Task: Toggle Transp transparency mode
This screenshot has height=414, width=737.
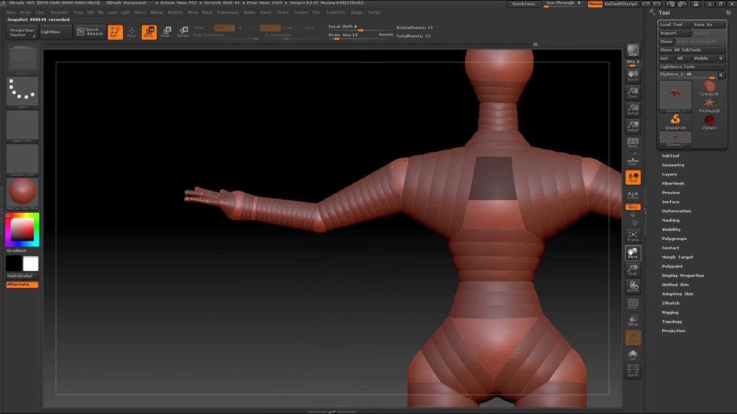Action: pyautogui.click(x=633, y=320)
